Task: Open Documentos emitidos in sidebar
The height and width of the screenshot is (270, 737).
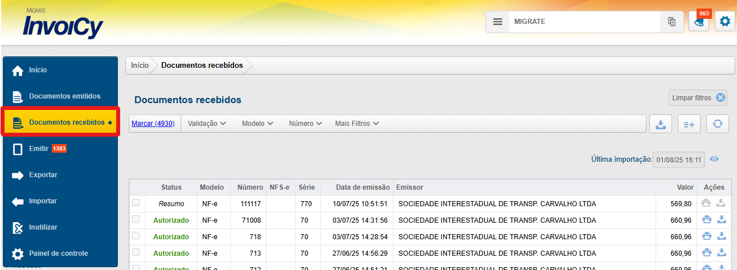Action: 64,96
